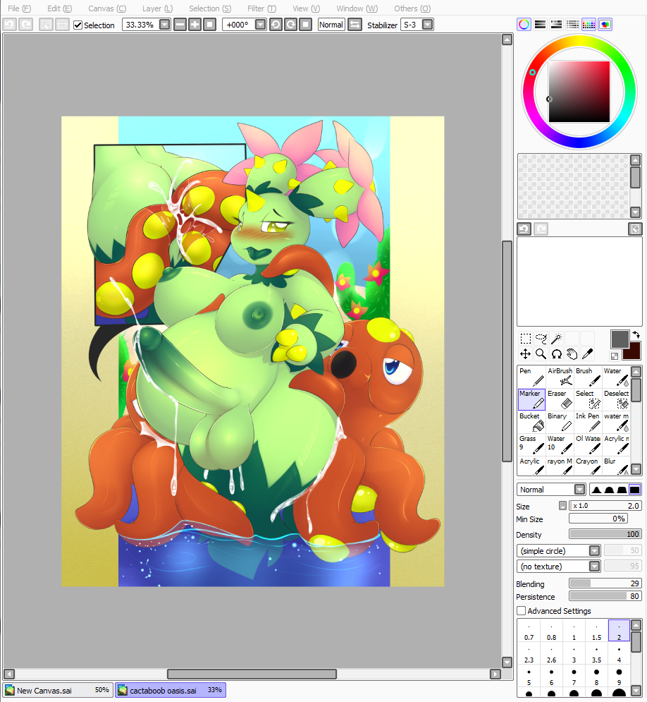
Task: Select the rectangular selection tool
Action: tap(525, 339)
